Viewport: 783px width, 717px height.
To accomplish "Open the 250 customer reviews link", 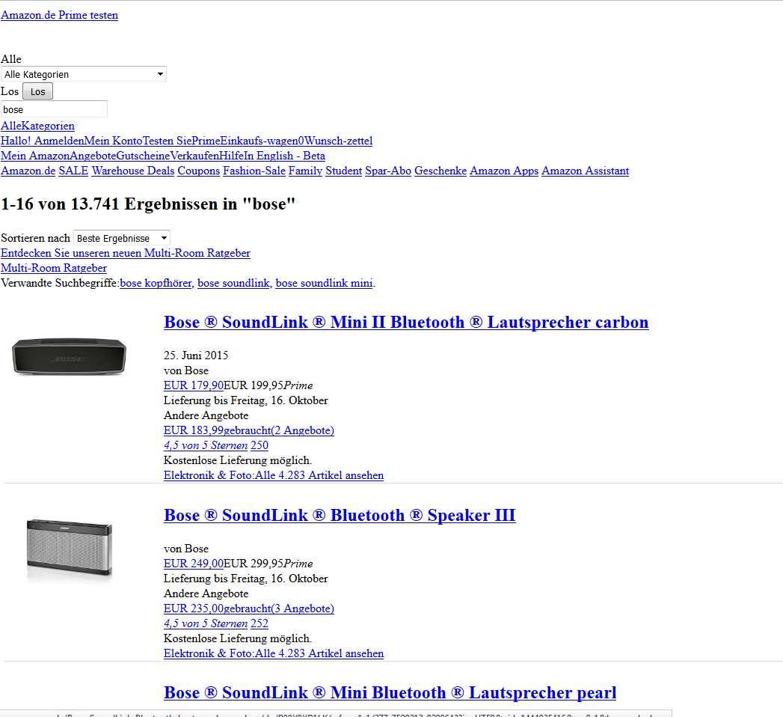I will (260, 445).
